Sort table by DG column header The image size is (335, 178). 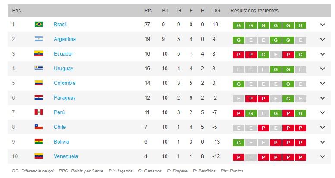click(216, 10)
